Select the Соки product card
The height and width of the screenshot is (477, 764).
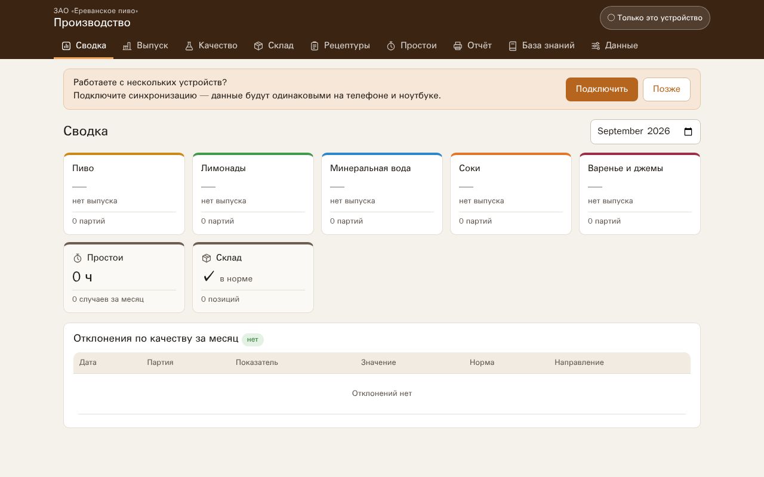pyautogui.click(x=511, y=194)
